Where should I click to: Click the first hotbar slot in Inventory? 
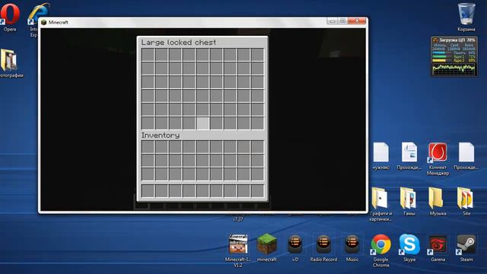148,191
